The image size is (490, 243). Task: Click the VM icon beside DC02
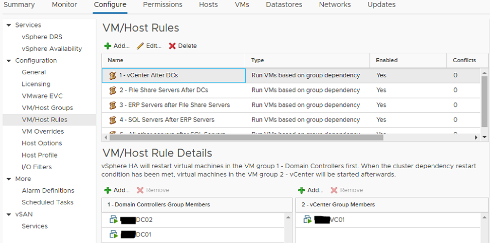(x=114, y=220)
